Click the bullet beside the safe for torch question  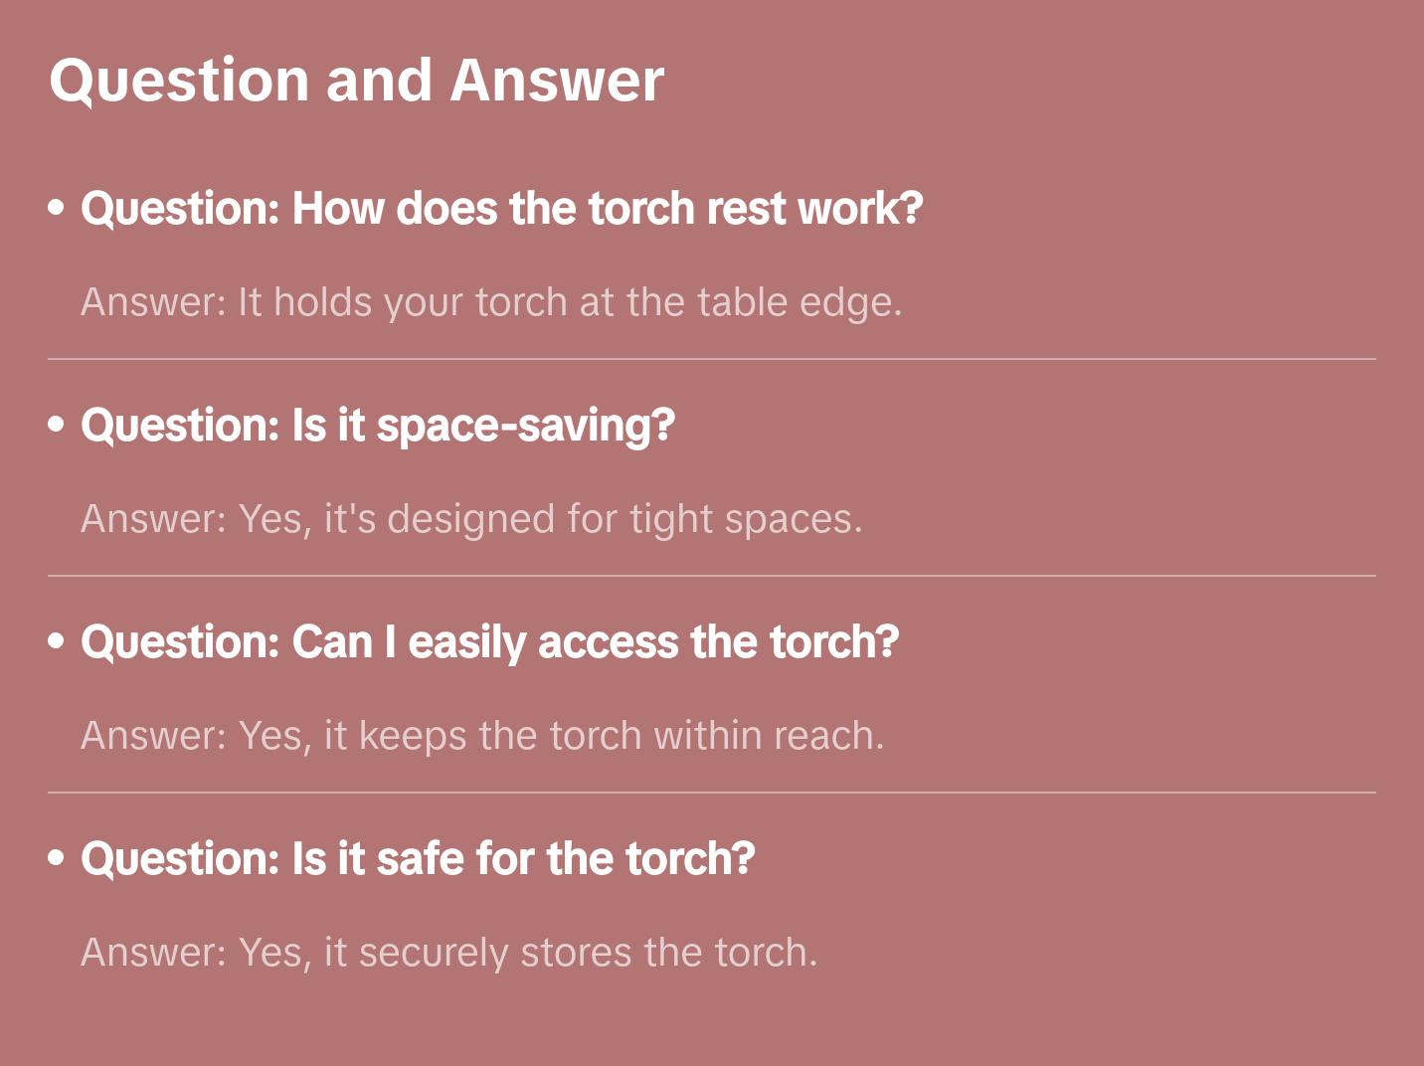(x=57, y=859)
